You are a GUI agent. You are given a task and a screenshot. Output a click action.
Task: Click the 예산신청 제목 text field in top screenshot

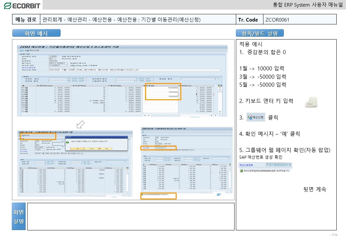coord(135,70)
